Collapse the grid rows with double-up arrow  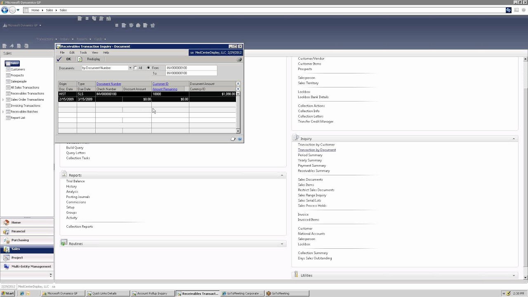click(238, 84)
